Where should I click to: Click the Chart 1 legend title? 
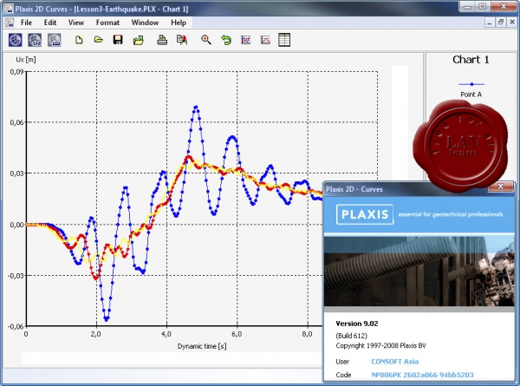(x=471, y=59)
